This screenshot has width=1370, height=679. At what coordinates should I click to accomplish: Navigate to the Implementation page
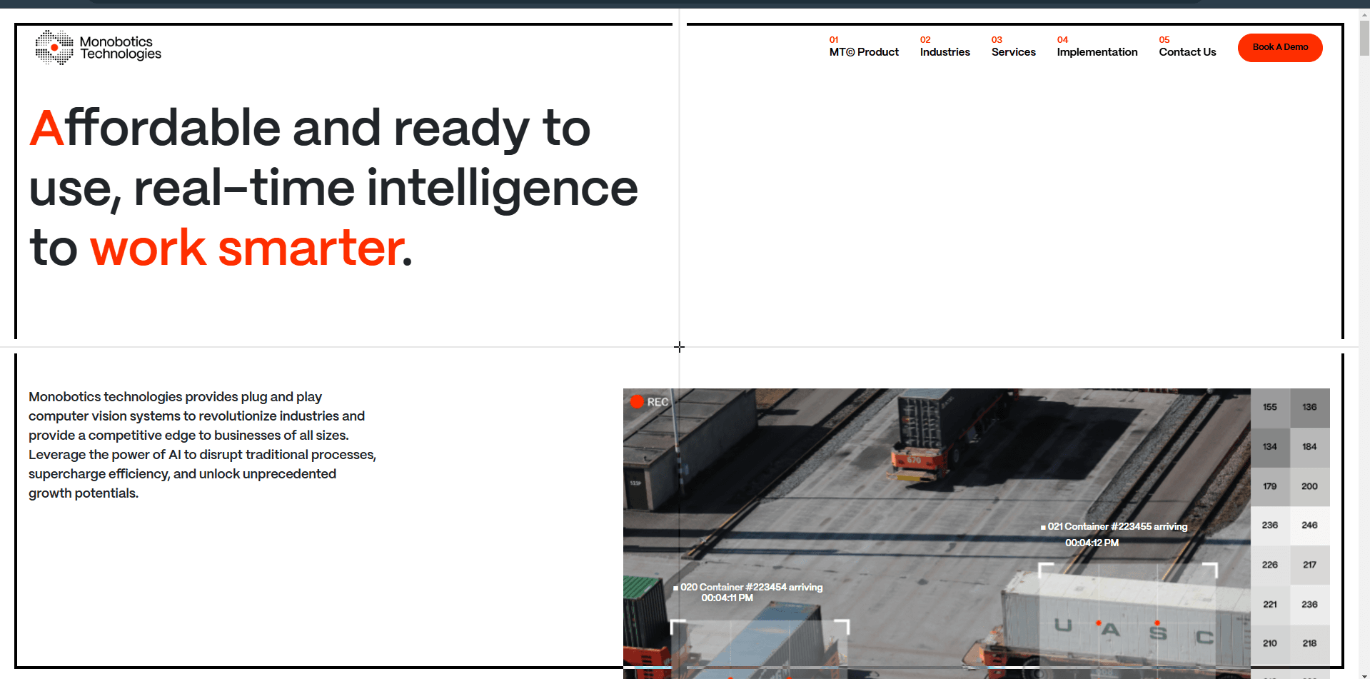[x=1097, y=52]
